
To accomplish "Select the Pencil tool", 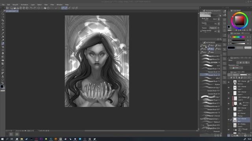I will point(3,40).
